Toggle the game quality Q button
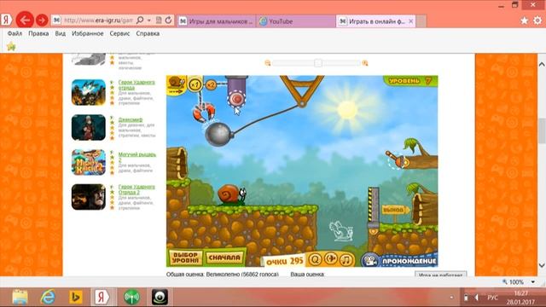This screenshot has width=546, height=307. pos(315,259)
